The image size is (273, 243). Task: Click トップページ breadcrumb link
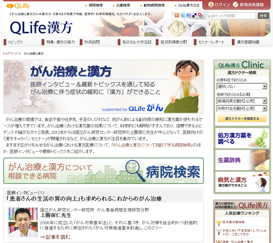click(10, 53)
